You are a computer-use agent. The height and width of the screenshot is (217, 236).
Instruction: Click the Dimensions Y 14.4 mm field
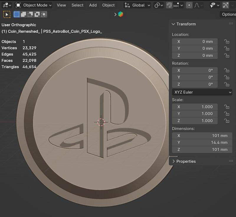coord(202,143)
